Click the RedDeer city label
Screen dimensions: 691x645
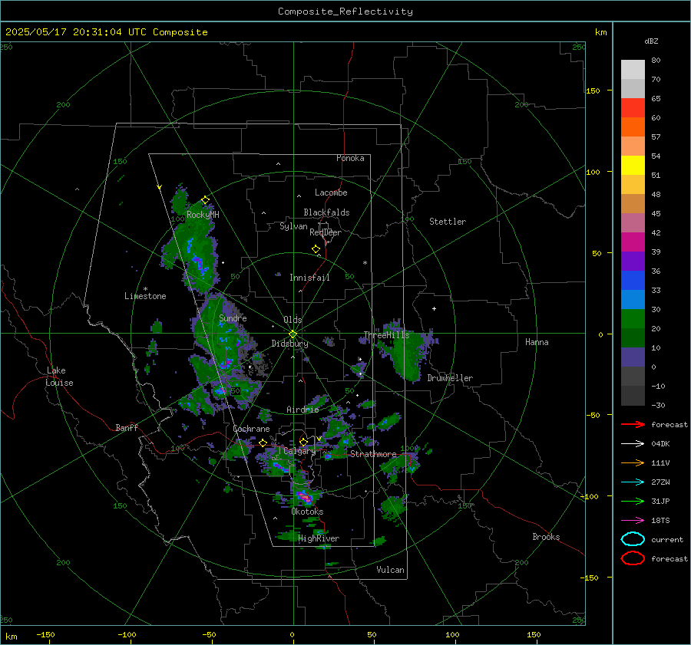pyautogui.click(x=326, y=232)
